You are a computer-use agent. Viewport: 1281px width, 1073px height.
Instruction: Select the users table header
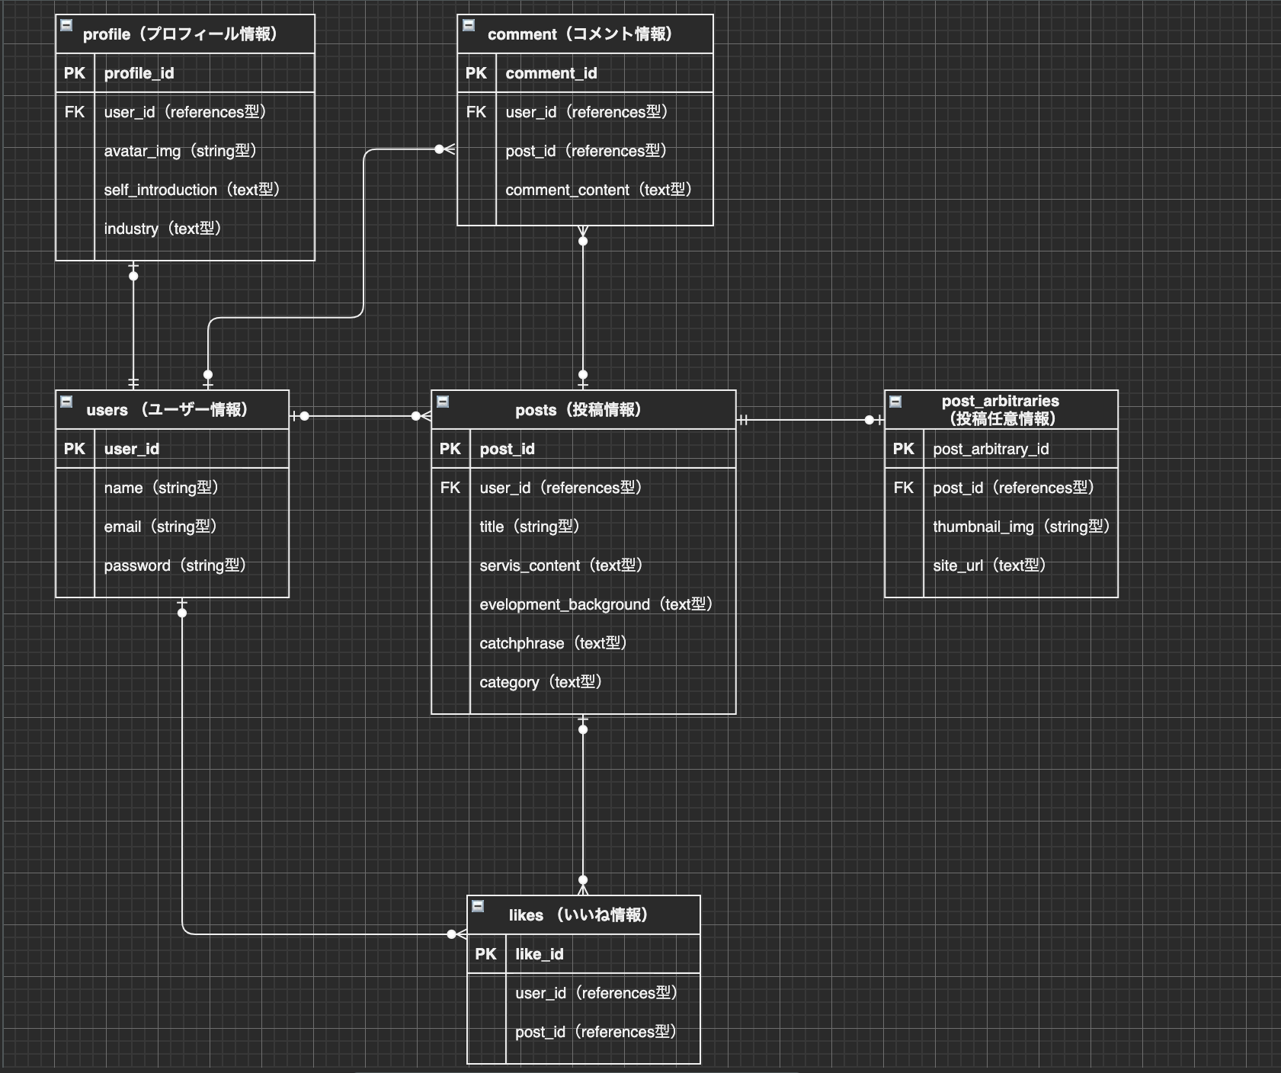pyautogui.click(x=172, y=410)
